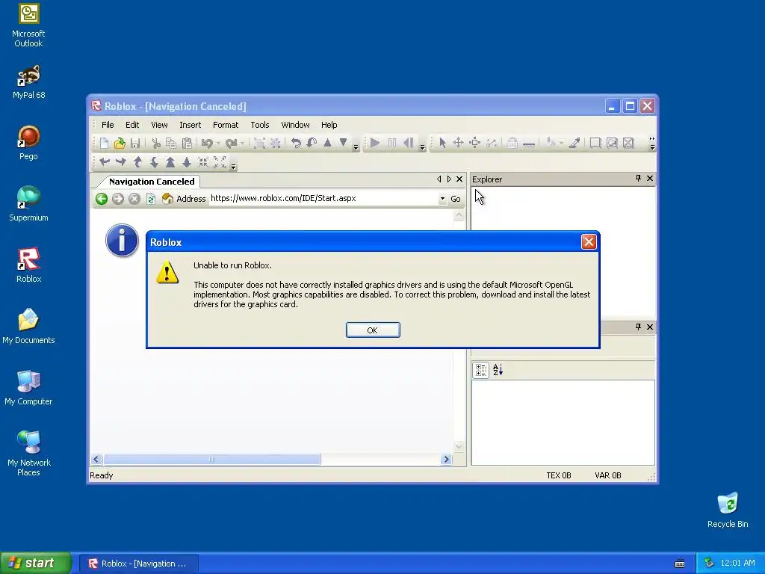Screen dimensions: 765x574
Task: Click the alphabetical A-Z sort icon
Action: (498, 371)
